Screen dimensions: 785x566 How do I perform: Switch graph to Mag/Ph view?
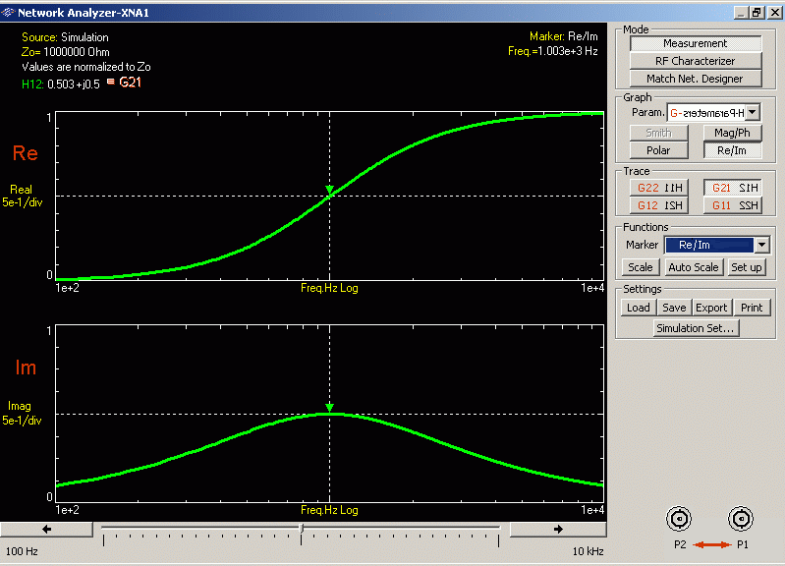(x=733, y=133)
